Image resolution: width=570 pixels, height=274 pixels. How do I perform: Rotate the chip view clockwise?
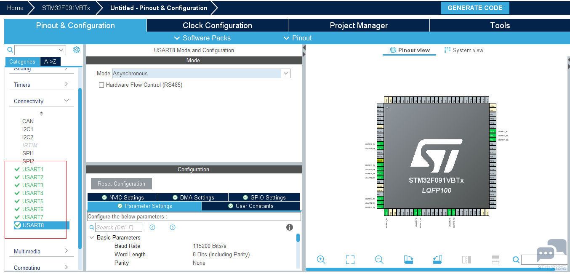pyautogui.click(x=408, y=260)
